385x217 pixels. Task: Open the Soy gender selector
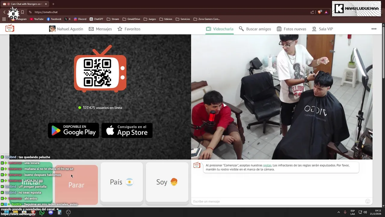point(167,182)
